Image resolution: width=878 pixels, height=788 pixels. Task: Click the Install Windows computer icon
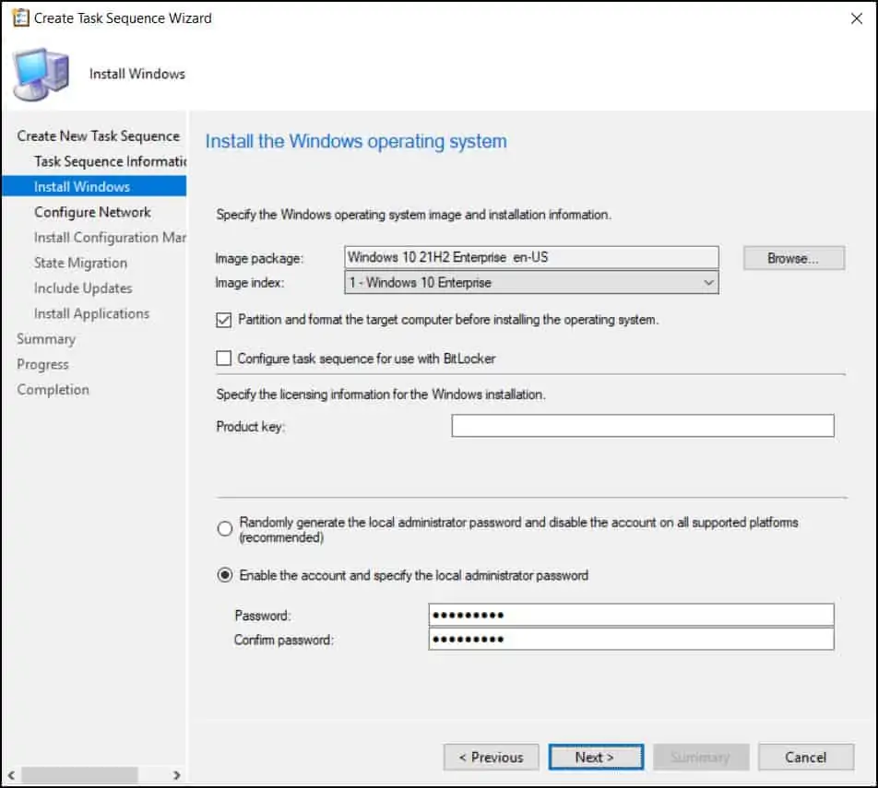pos(41,75)
